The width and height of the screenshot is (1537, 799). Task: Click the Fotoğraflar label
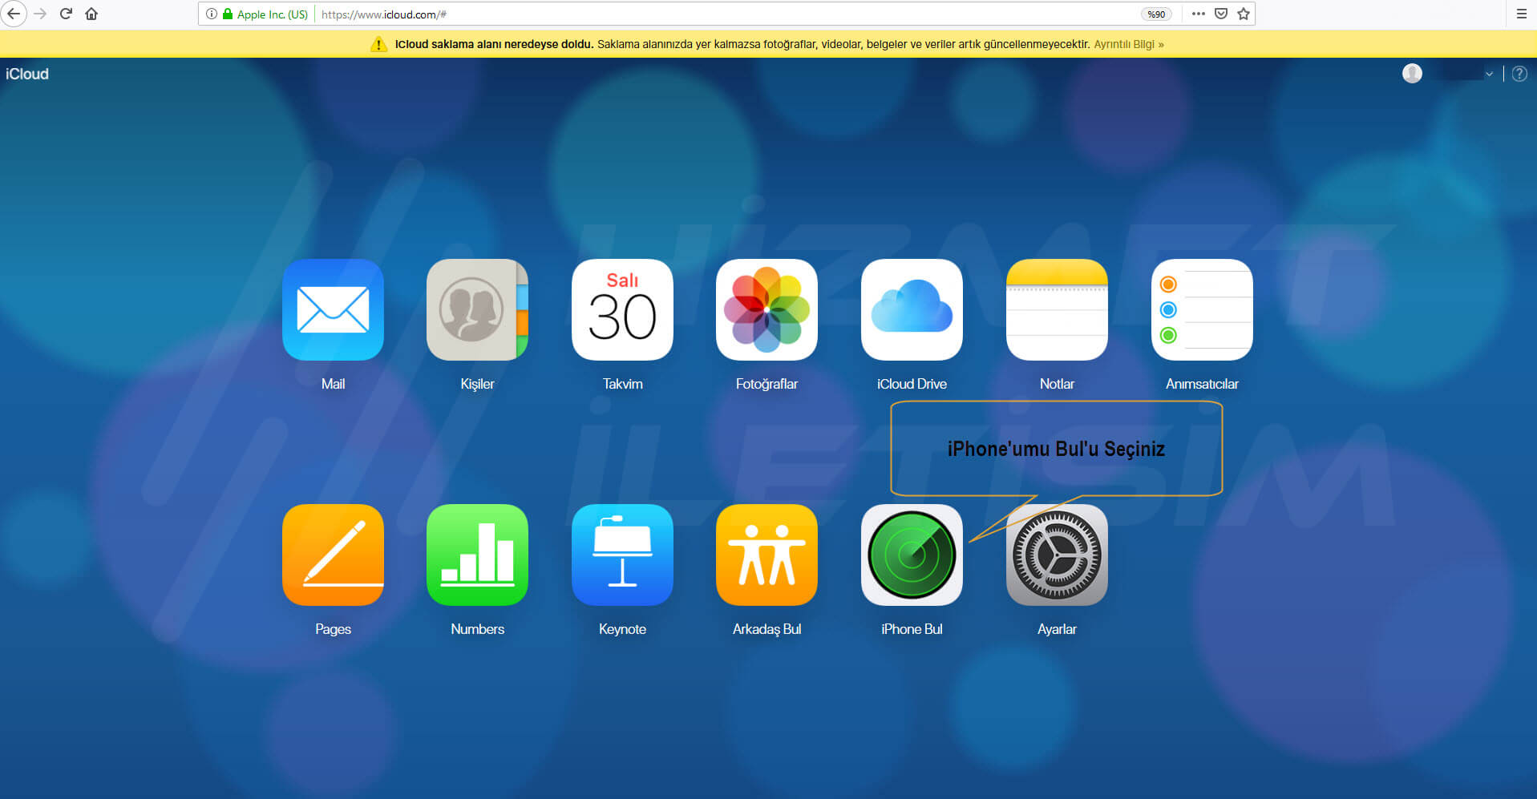pos(766,384)
